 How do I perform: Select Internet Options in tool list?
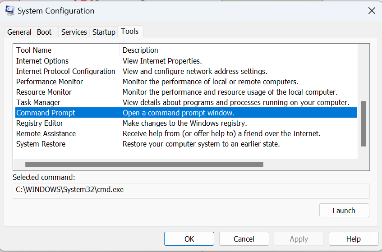(42, 61)
